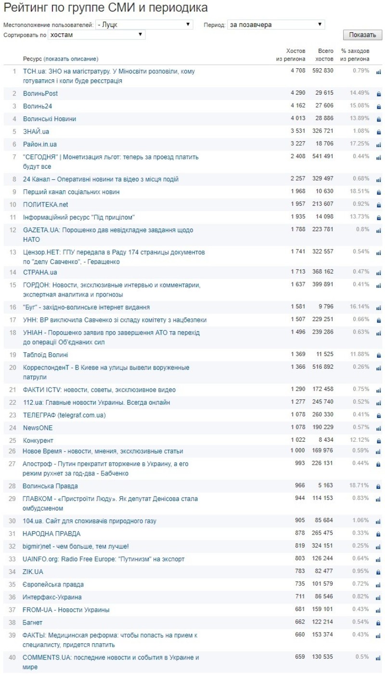Open stats chart icon for NewsONE
This screenshot has width=385, height=674.
click(x=378, y=428)
